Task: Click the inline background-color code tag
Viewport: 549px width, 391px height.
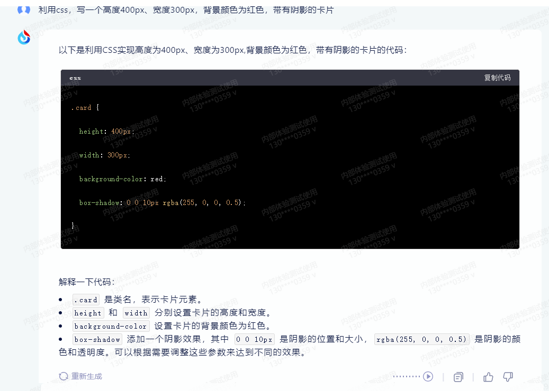Action: tap(111, 327)
